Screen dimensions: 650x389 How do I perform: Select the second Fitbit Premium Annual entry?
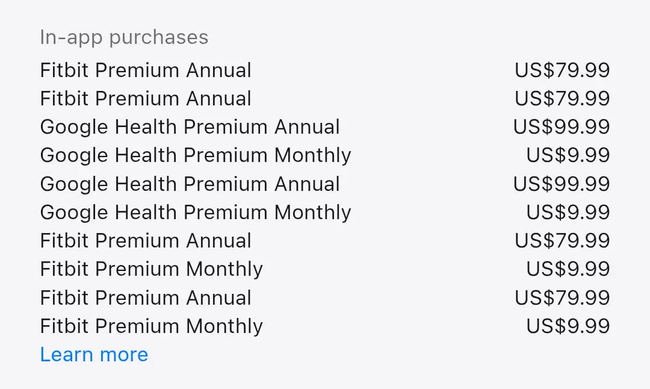pyautogui.click(x=145, y=98)
